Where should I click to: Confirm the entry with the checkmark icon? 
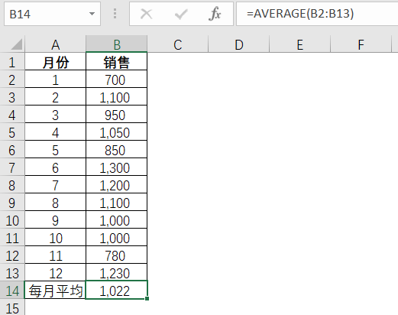[181, 14]
